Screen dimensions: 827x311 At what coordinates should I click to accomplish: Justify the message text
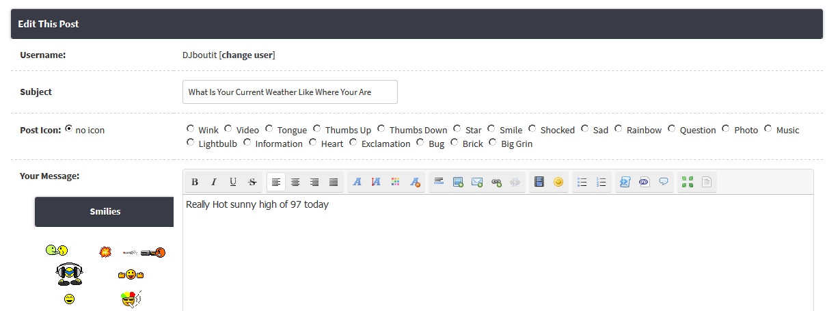click(334, 182)
